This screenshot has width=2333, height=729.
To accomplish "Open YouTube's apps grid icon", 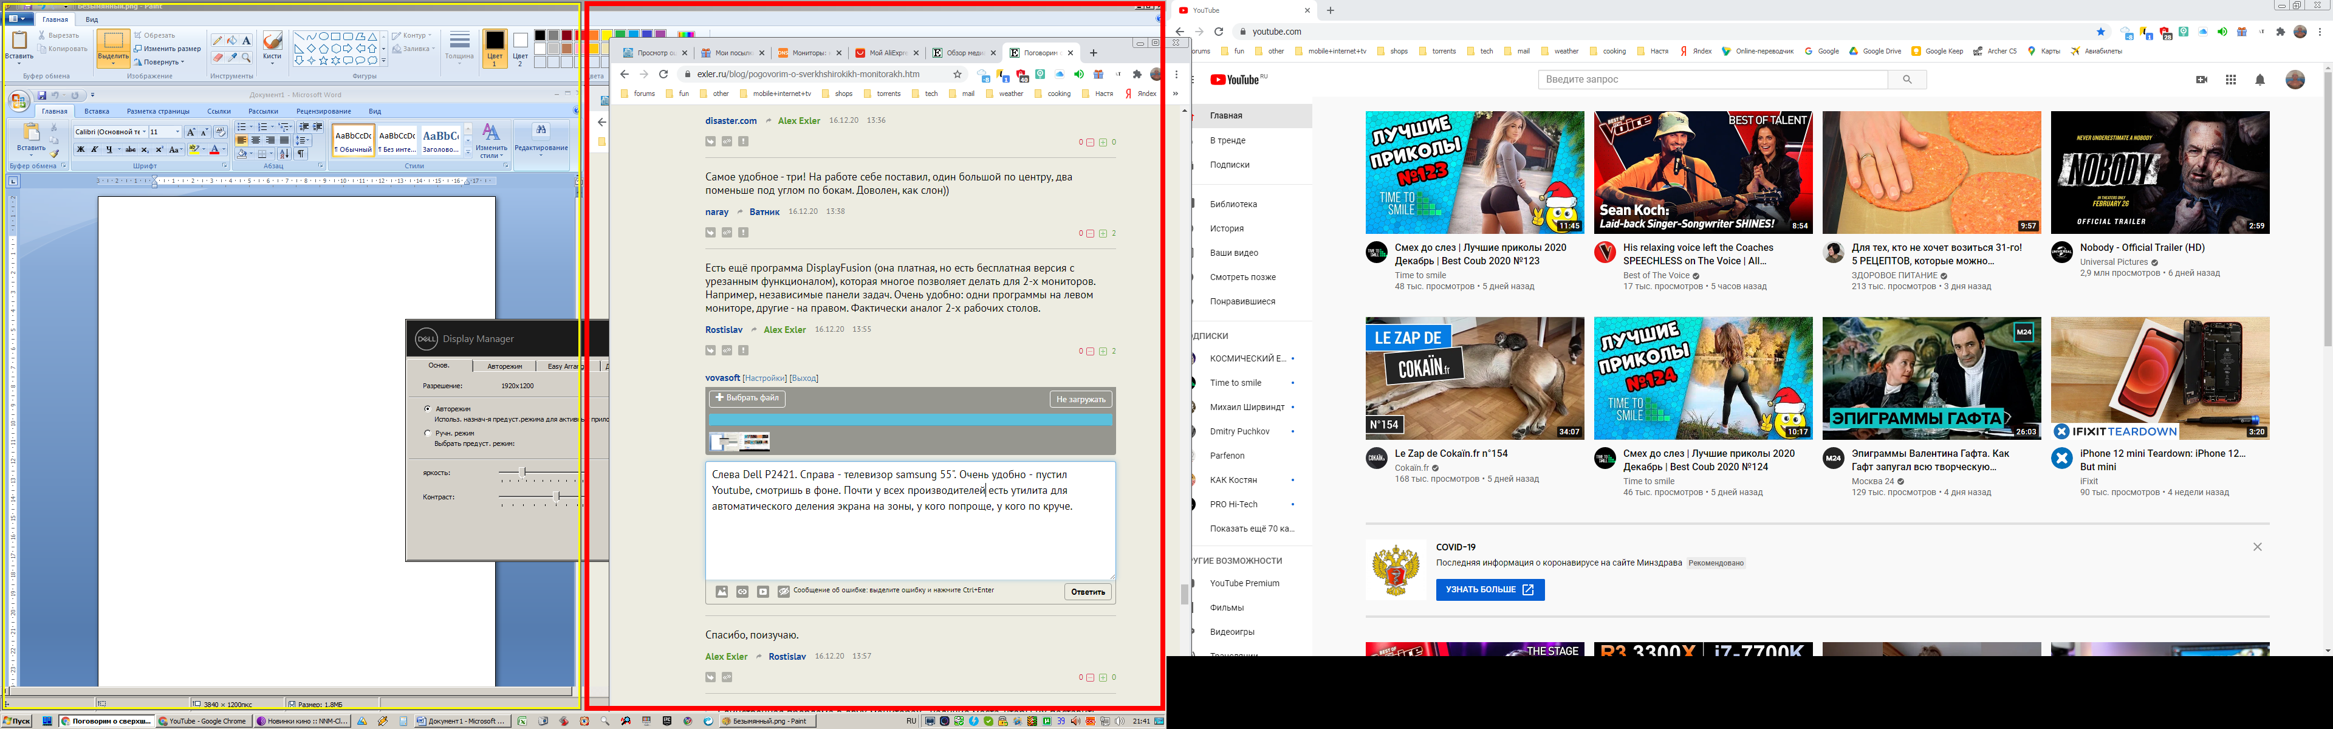I will pyautogui.click(x=2231, y=80).
